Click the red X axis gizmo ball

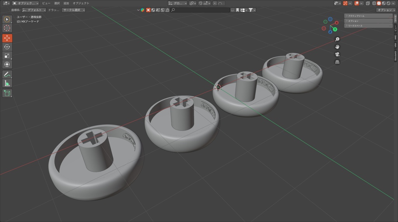tap(337, 23)
